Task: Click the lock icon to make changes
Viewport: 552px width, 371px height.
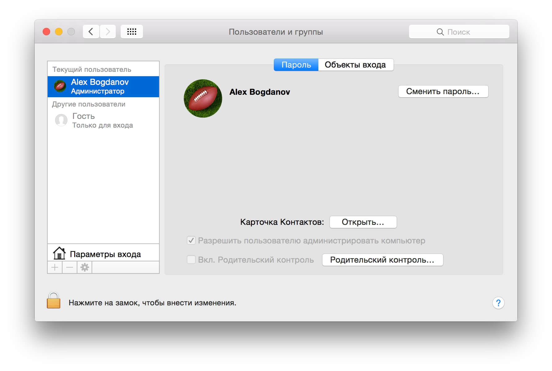Action: coord(54,300)
